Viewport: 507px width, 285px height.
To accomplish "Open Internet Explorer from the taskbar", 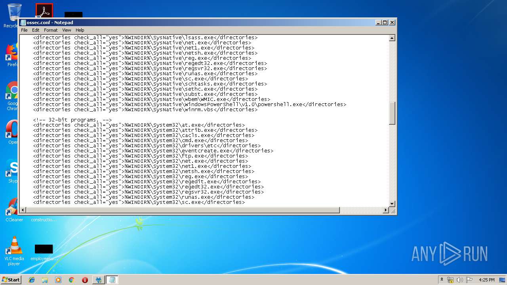I will pyautogui.click(x=32, y=280).
